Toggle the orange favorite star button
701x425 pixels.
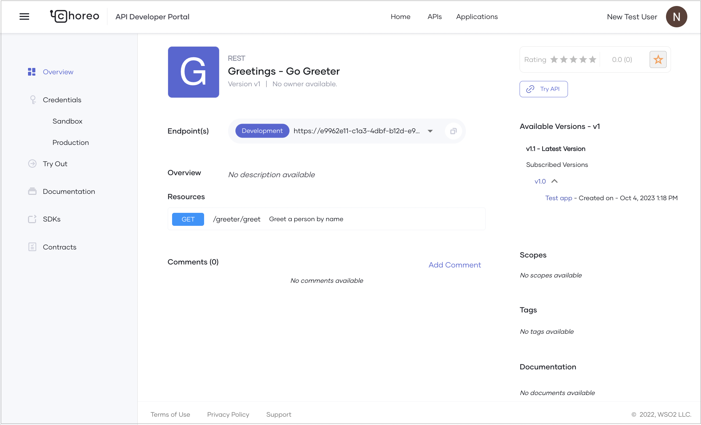click(x=658, y=60)
